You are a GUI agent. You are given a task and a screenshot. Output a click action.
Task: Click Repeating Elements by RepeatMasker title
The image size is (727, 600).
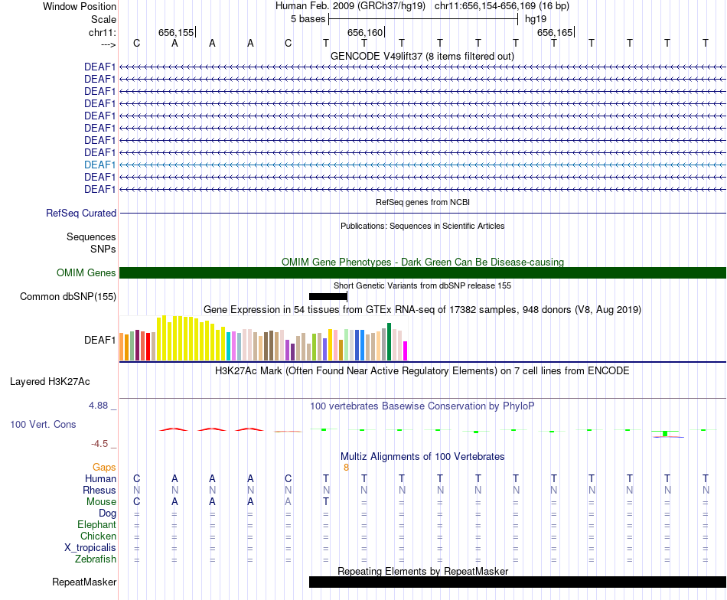(x=422, y=571)
